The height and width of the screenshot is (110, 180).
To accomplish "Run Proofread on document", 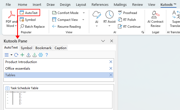I will point(127,13).
